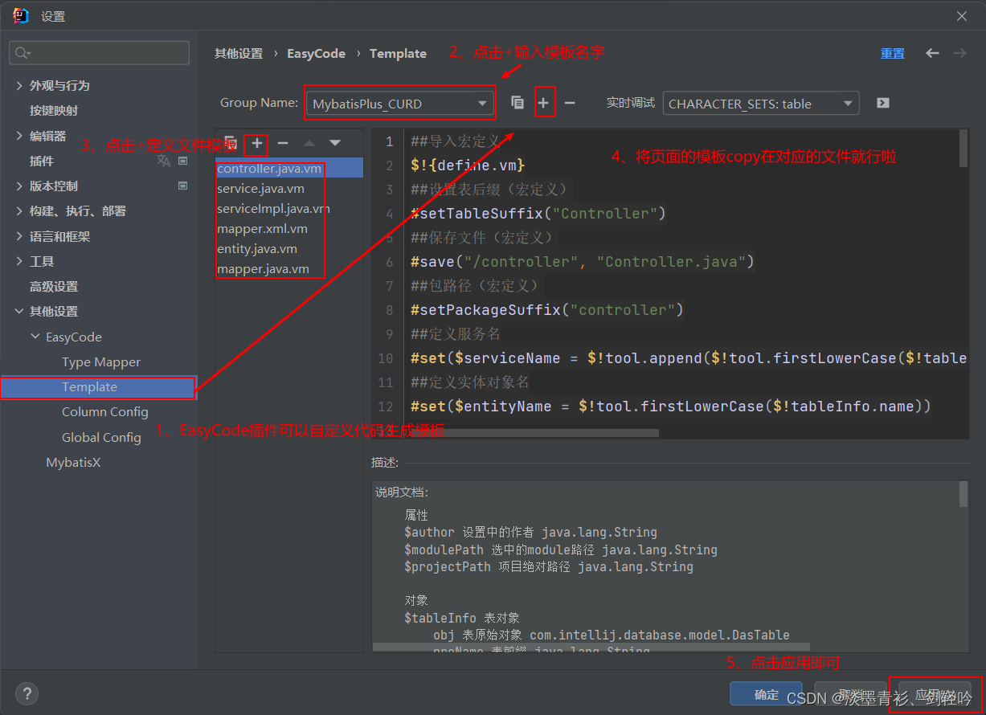Open the Group Name MybatisPlus_CURD dropdown
The width and height of the screenshot is (986, 715).
pyautogui.click(x=399, y=103)
